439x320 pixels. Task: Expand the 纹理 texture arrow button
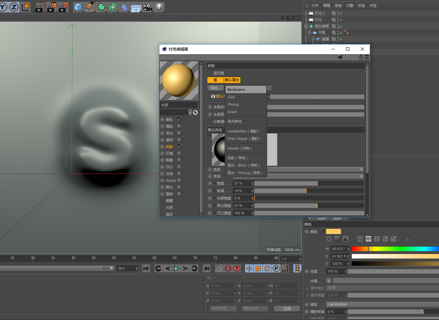pyautogui.click(x=329, y=281)
